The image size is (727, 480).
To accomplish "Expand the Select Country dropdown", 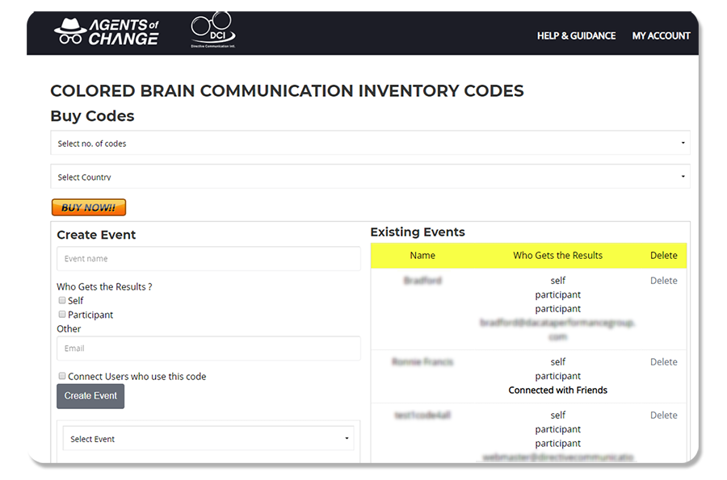I will tap(370, 177).
